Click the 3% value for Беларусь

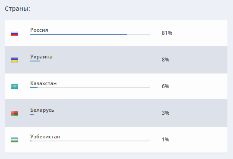click(x=165, y=113)
